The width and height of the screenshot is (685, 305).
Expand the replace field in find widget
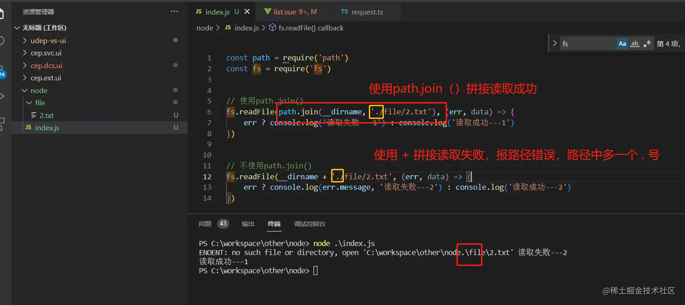[x=555, y=44]
